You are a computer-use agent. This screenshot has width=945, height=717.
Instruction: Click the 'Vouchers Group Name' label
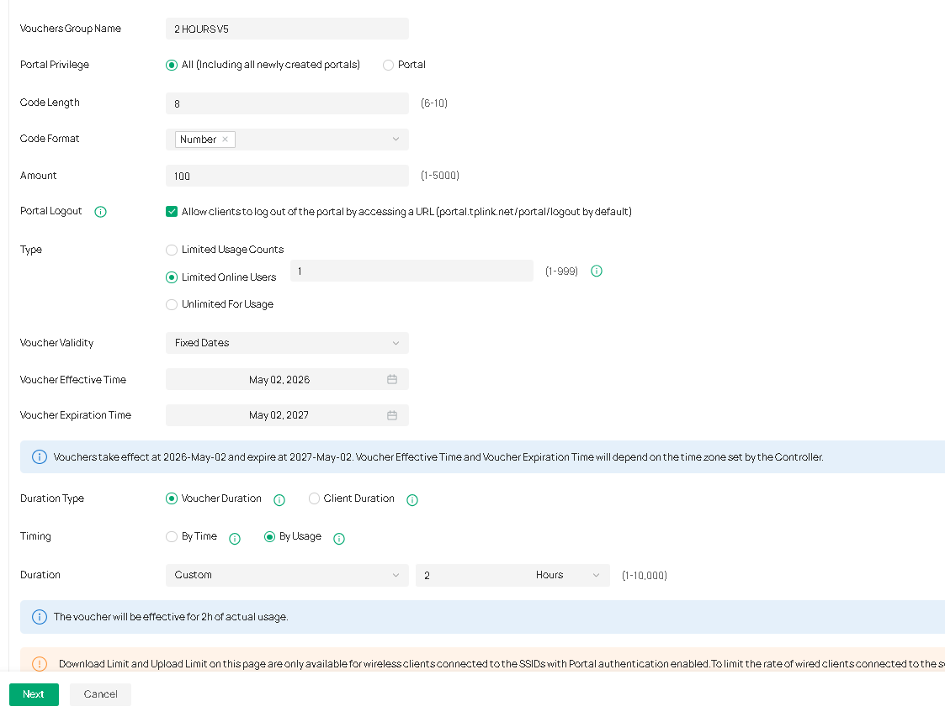pyautogui.click(x=71, y=29)
